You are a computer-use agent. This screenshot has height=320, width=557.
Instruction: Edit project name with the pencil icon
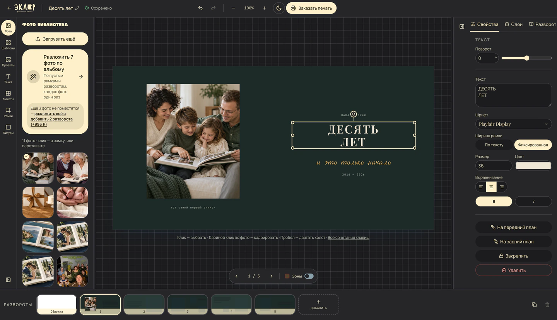(x=77, y=8)
